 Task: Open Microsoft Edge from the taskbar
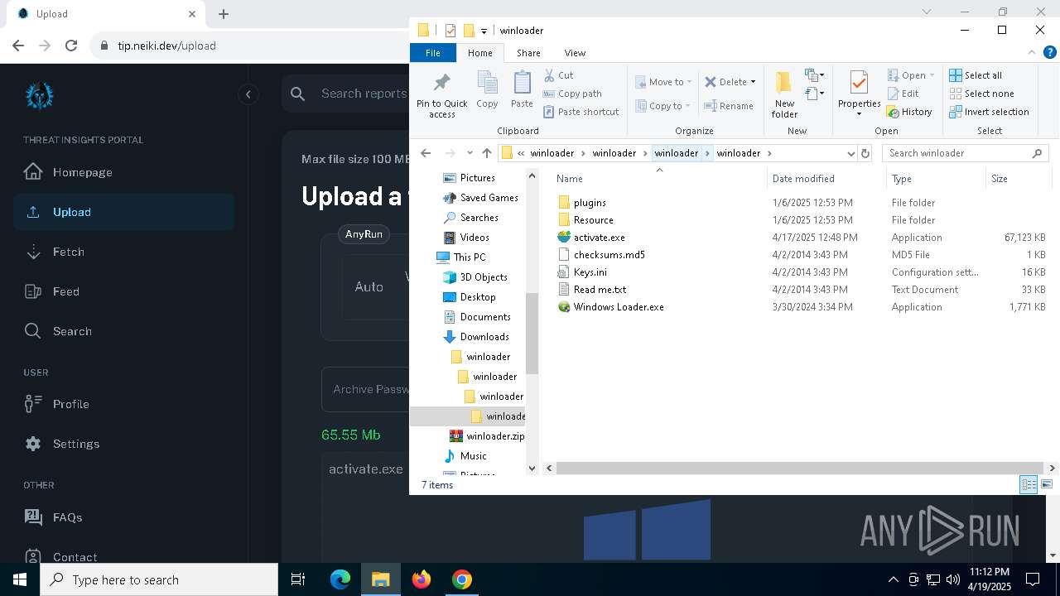coord(340,579)
